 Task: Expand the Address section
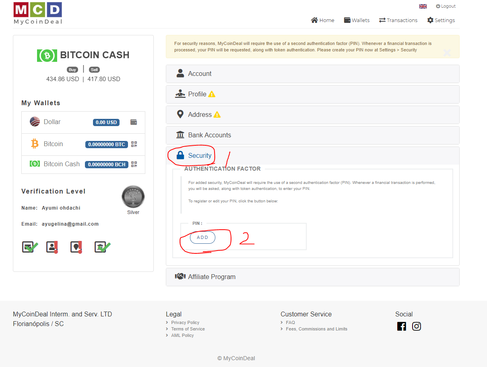coord(312,115)
